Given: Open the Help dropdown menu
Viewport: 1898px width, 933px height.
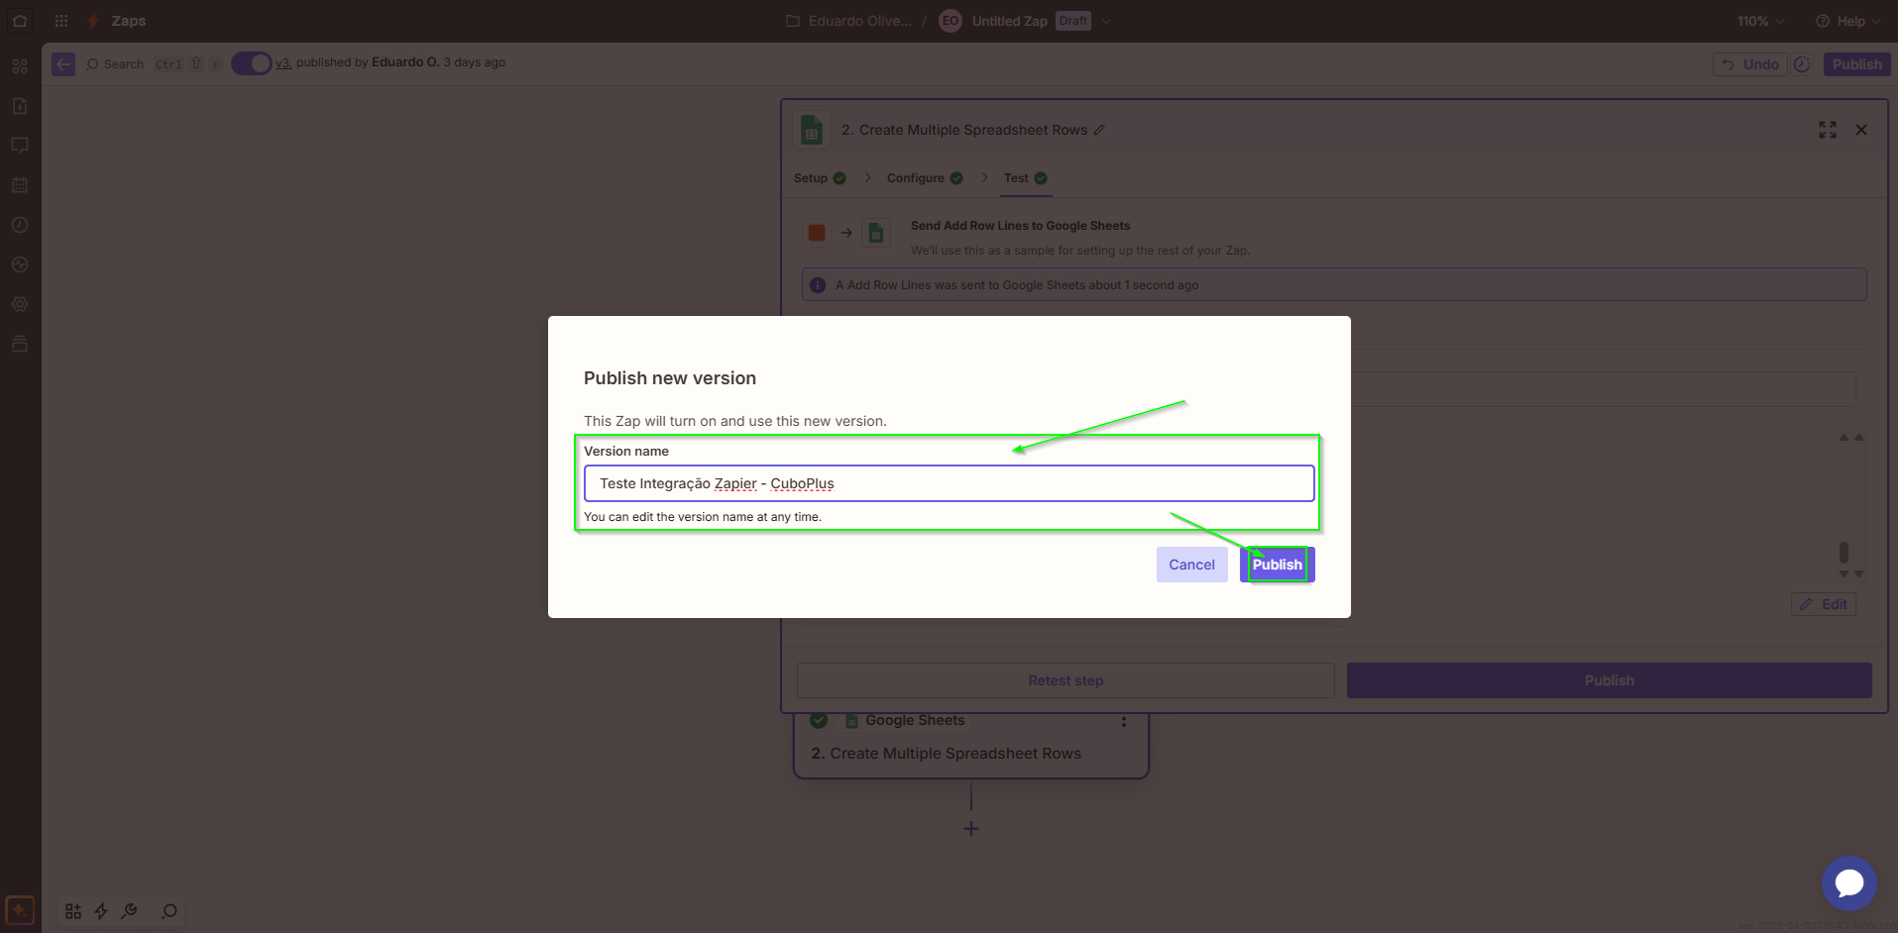Looking at the screenshot, I should (x=1848, y=21).
